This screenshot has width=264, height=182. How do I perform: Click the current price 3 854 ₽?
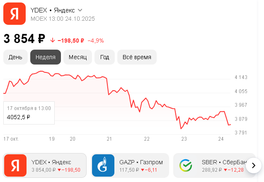point(24,39)
